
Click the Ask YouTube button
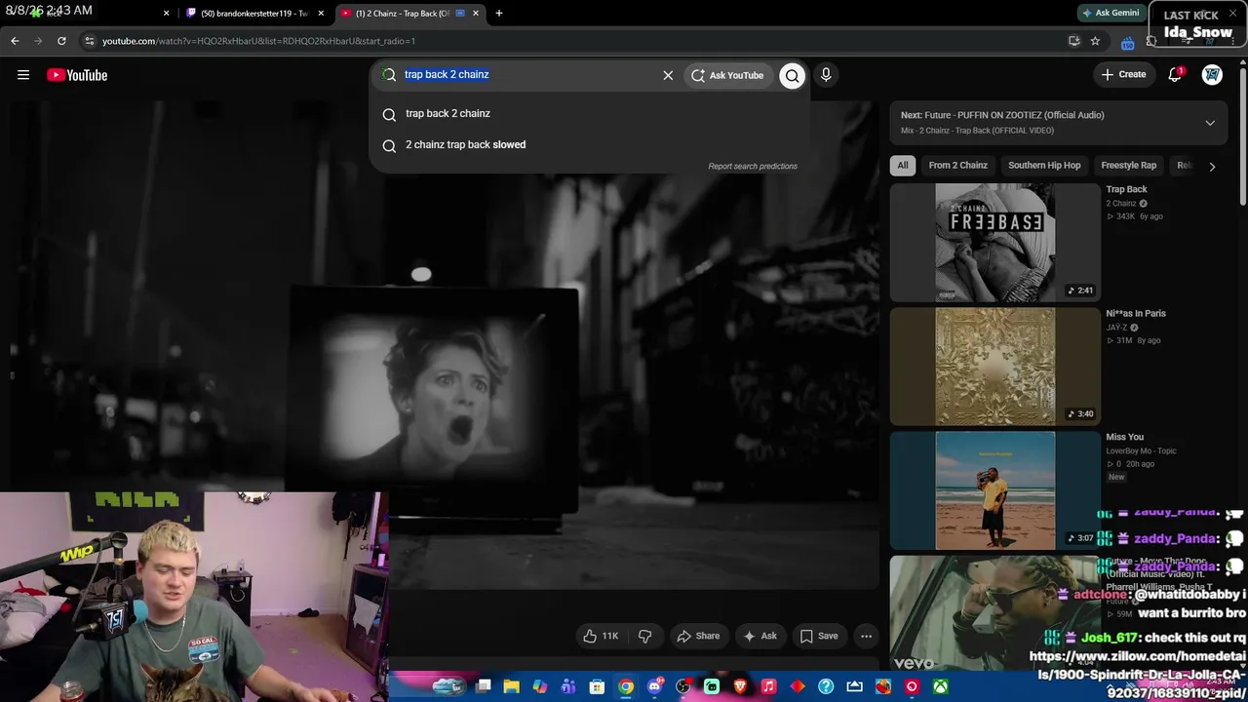[x=727, y=75]
